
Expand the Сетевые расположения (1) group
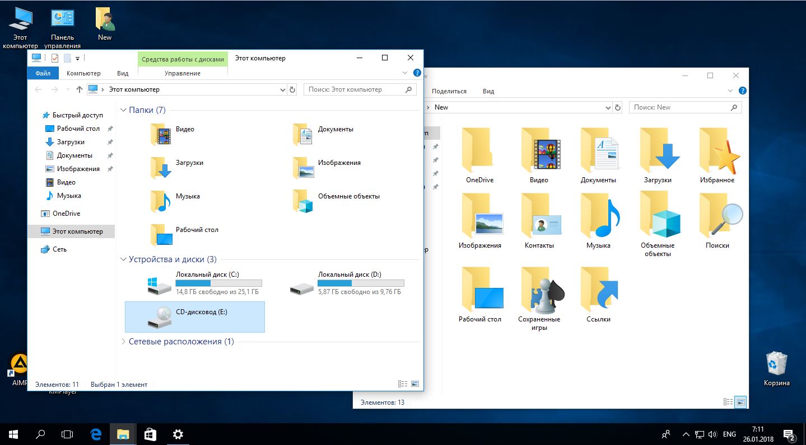coord(124,342)
